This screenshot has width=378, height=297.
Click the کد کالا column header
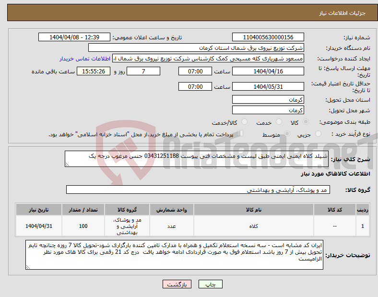335,210
